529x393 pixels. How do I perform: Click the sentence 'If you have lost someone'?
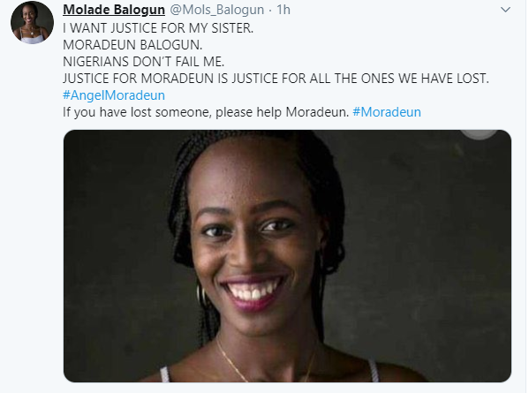tap(137, 112)
